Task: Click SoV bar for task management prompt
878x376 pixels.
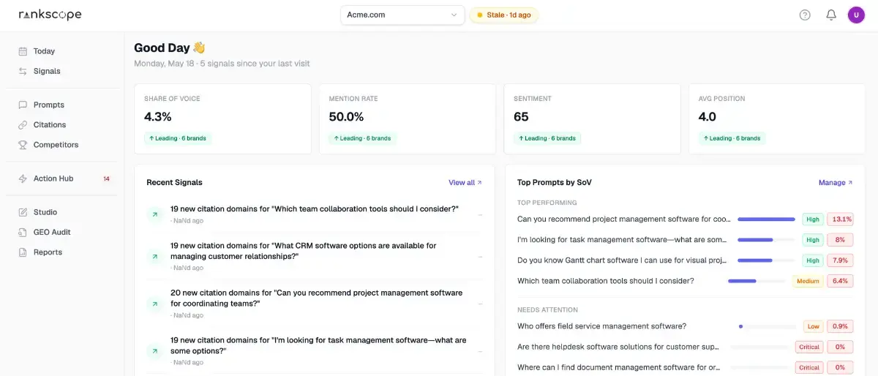Action: (766, 240)
